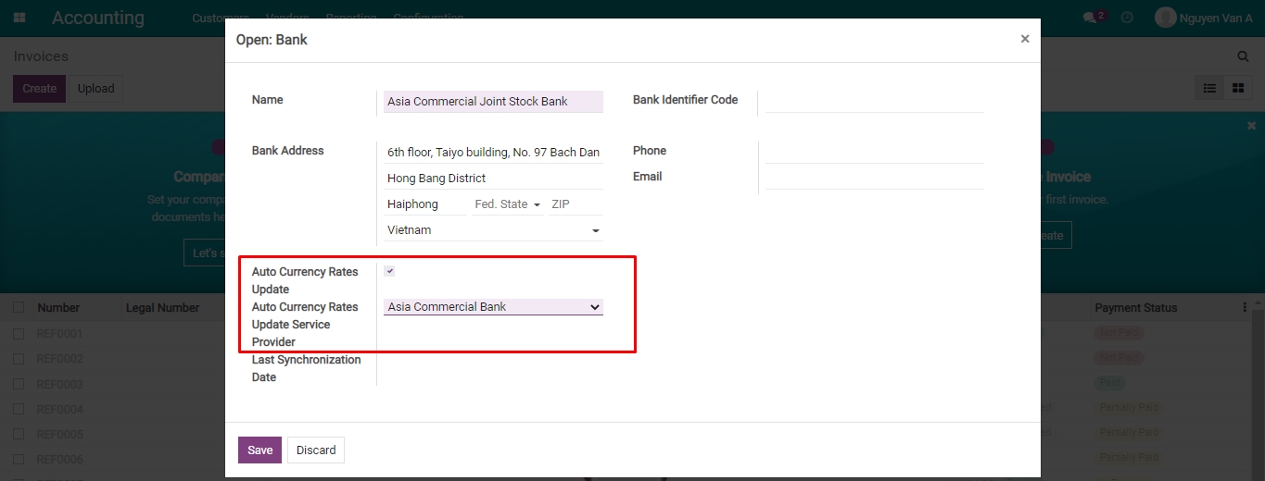Click the Bank Identifier Code field
The width and height of the screenshot is (1265, 481).
click(x=874, y=102)
